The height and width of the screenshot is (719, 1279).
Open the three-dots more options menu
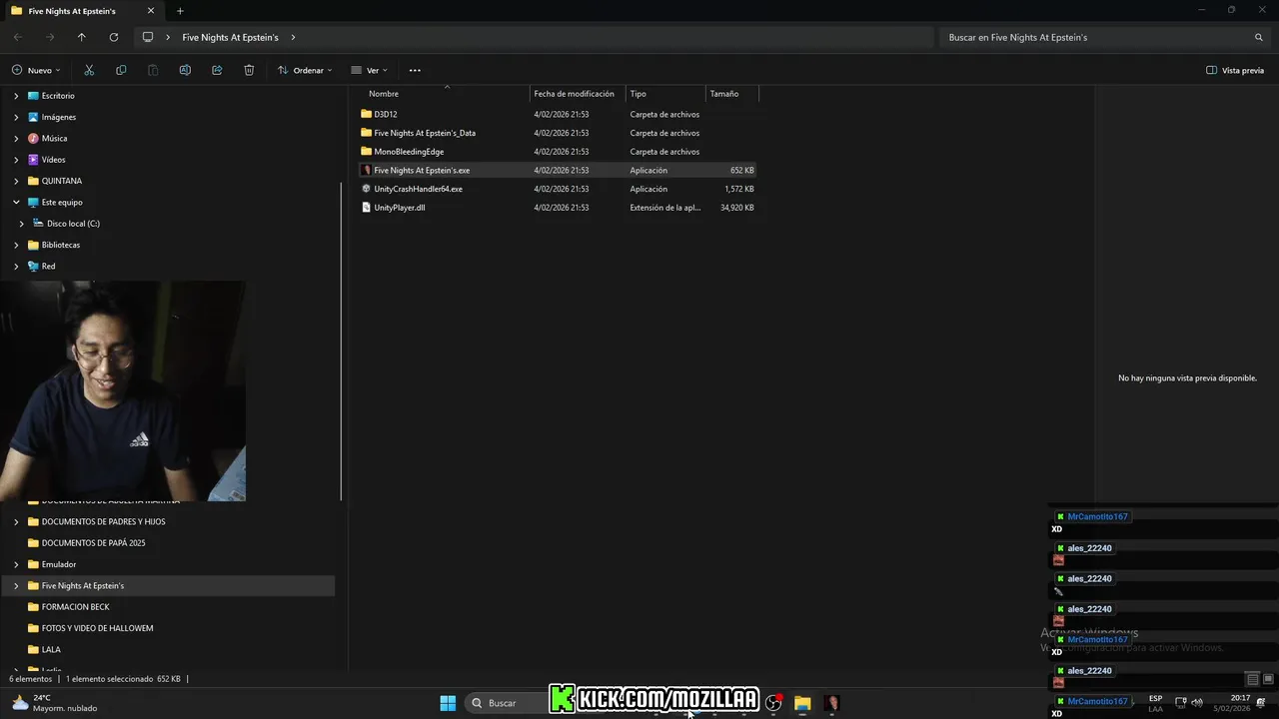tap(415, 70)
